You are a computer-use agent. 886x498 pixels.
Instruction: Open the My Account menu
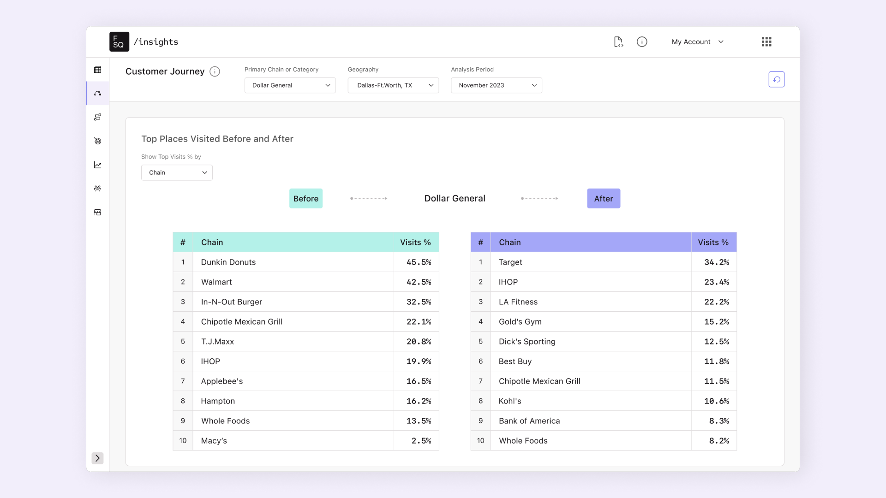pos(697,42)
